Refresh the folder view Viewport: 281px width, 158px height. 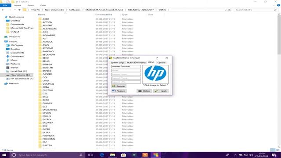229,10
